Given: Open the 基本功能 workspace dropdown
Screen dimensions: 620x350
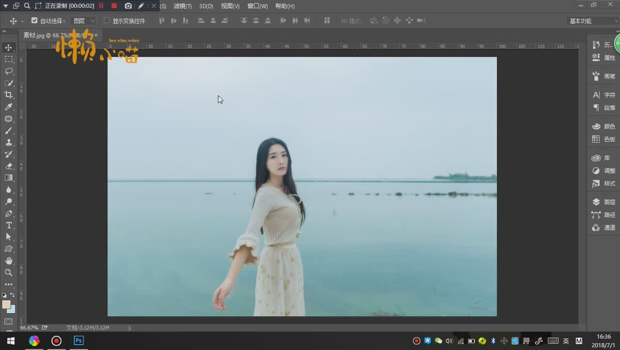Looking at the screenshot, I should 593,21.
